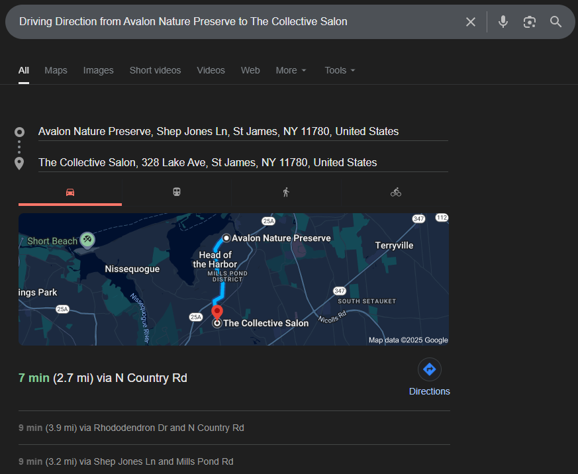Switch to the Maps tab
Image resolution: width=578 pixels, height=474 pixels.
[56, 70]
